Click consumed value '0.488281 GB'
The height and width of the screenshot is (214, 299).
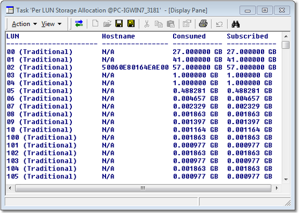(196, 91)
